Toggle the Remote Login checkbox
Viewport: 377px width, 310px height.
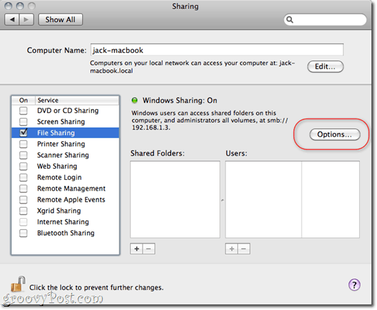click(23, 177)
